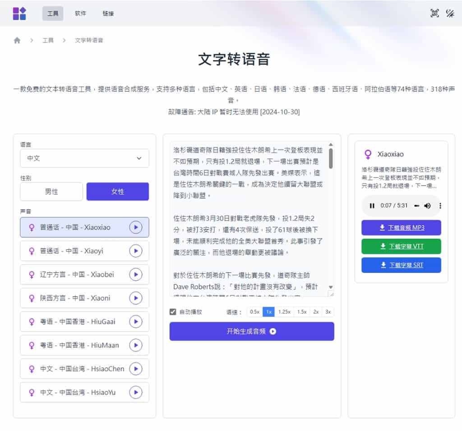Open the 语言 language dropdown
The height and width of the screenshot is (431, 462).
click(x=84, y=158)
